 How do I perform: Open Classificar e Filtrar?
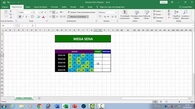(x=176, y=15)
